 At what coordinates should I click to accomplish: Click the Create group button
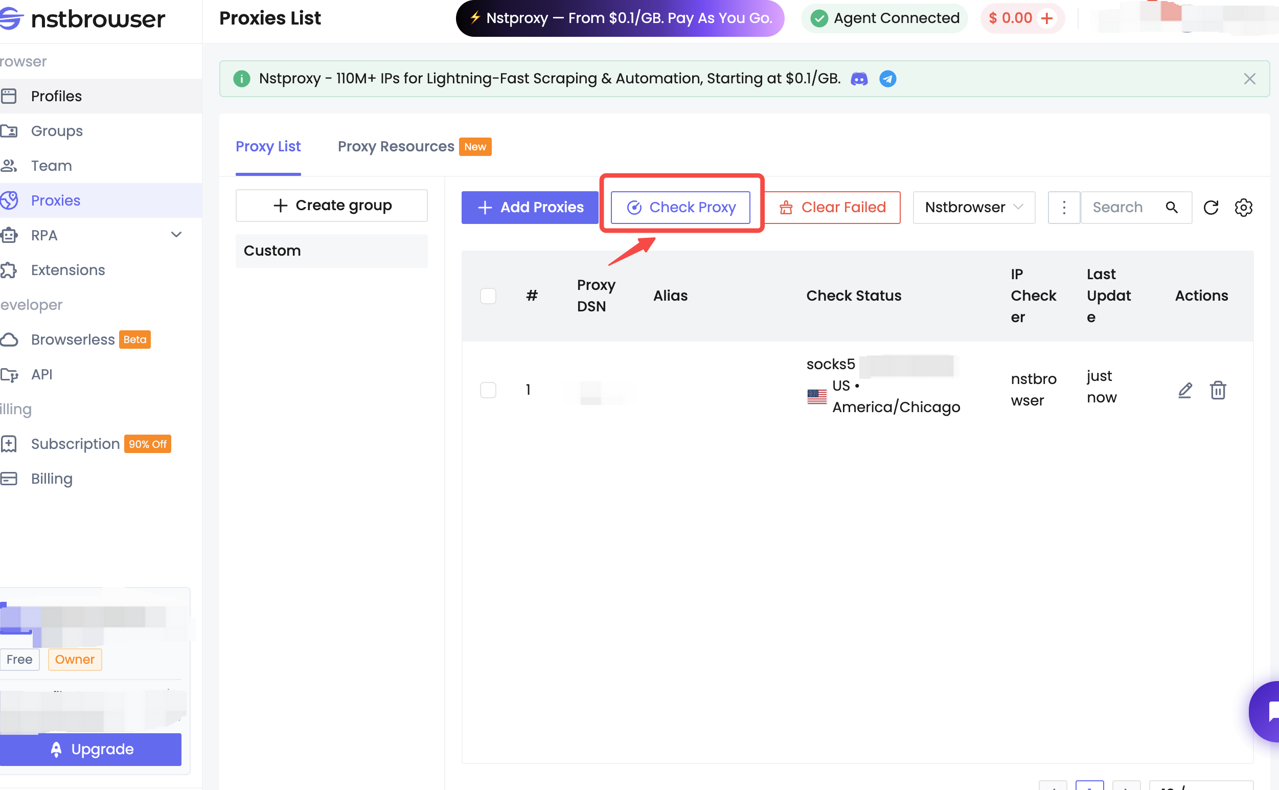[x=332, y=206]
